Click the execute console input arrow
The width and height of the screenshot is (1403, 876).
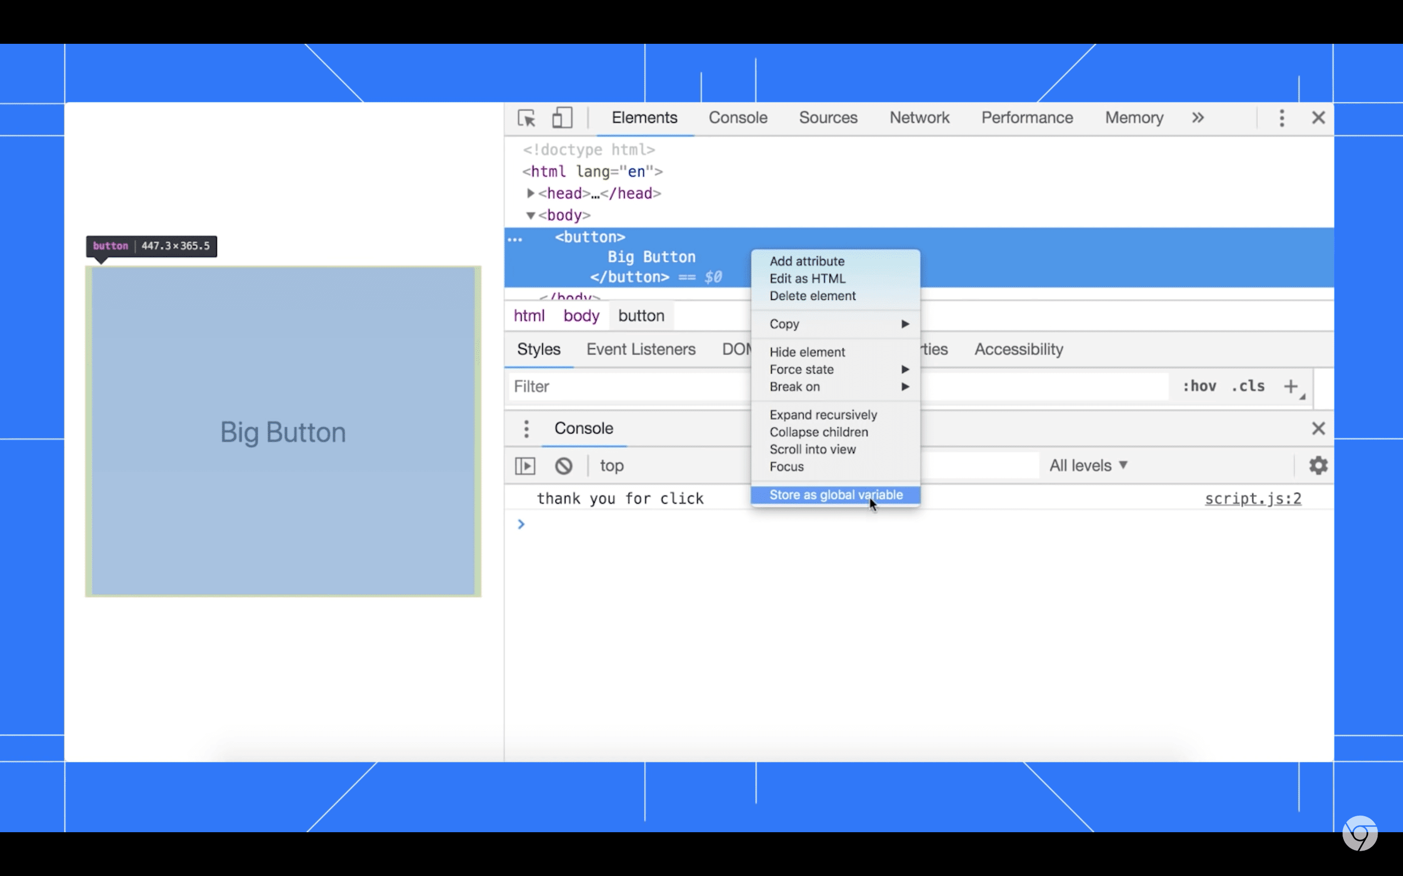tap(521, 524)
